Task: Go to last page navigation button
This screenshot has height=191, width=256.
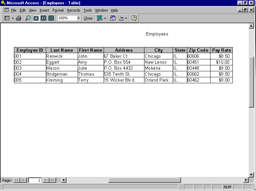Action: tap(52, 180)
